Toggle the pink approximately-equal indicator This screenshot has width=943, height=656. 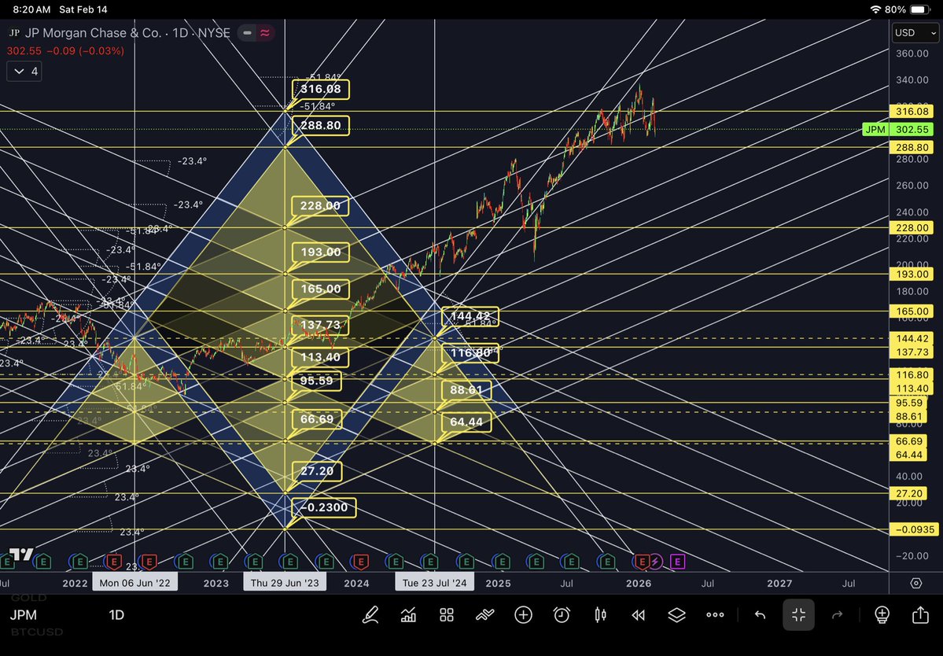click(264, 33)
